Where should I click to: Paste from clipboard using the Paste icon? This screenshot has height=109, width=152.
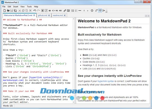click(x=27, y=11)
